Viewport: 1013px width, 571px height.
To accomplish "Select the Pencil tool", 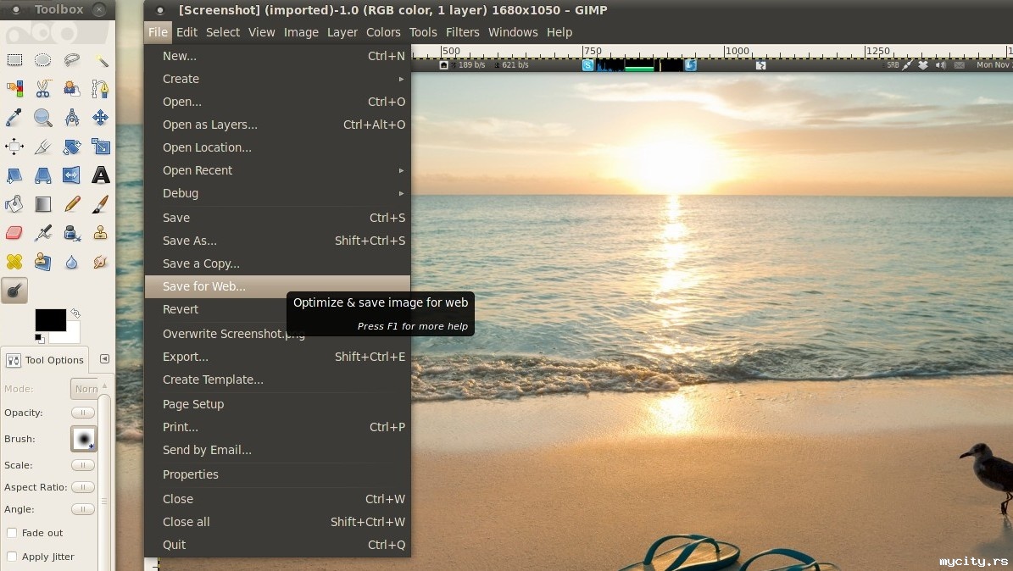I will pyautogui.click(x=72, y=204).
